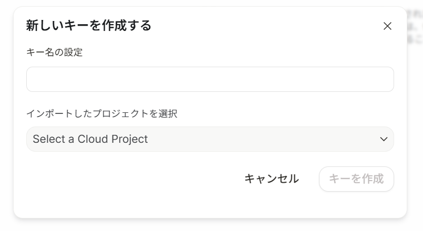
Task: Place the cursor in the key name box
Action: (x=210, y=79)
